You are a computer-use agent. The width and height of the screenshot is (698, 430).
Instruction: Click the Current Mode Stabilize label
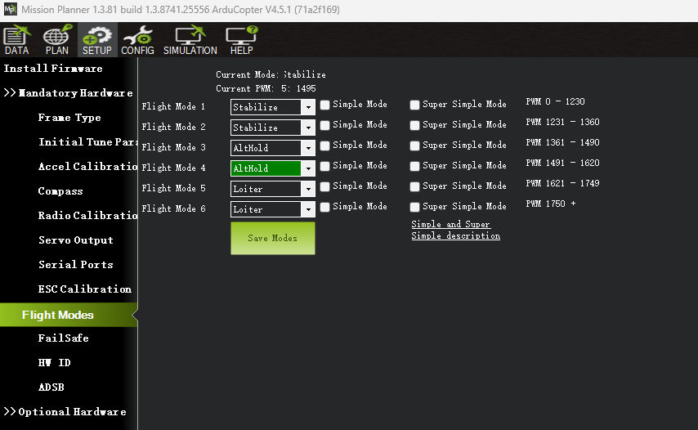coord(271,74)
